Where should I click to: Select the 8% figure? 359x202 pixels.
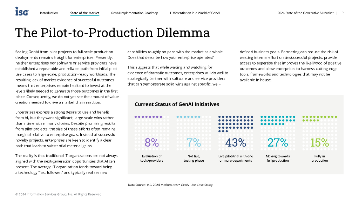(x=152, y=143)
